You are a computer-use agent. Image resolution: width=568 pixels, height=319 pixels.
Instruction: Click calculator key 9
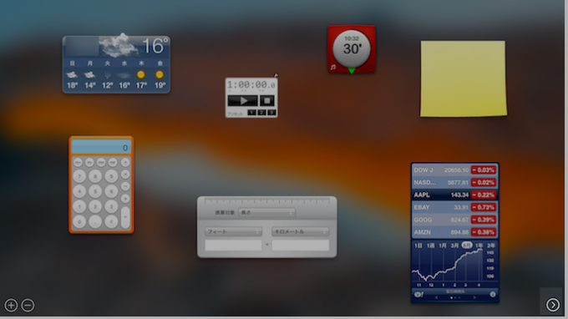pyautogui.click(x=111, y=176)
